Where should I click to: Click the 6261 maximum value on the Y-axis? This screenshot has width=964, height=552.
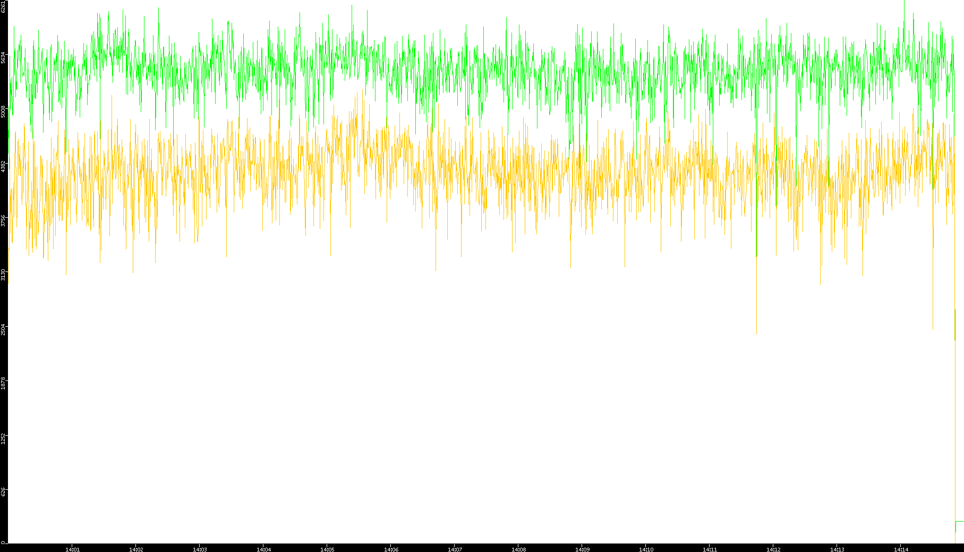pyautogui.click(x=3, y=7)
